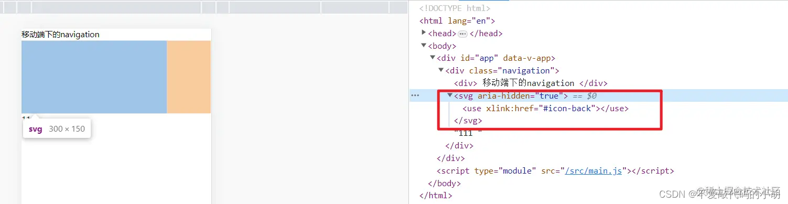The height and width of the screenshot is (204, 788).
Task: Open the three-dot actions beside the svg row
Action: (x=415, y=95)
